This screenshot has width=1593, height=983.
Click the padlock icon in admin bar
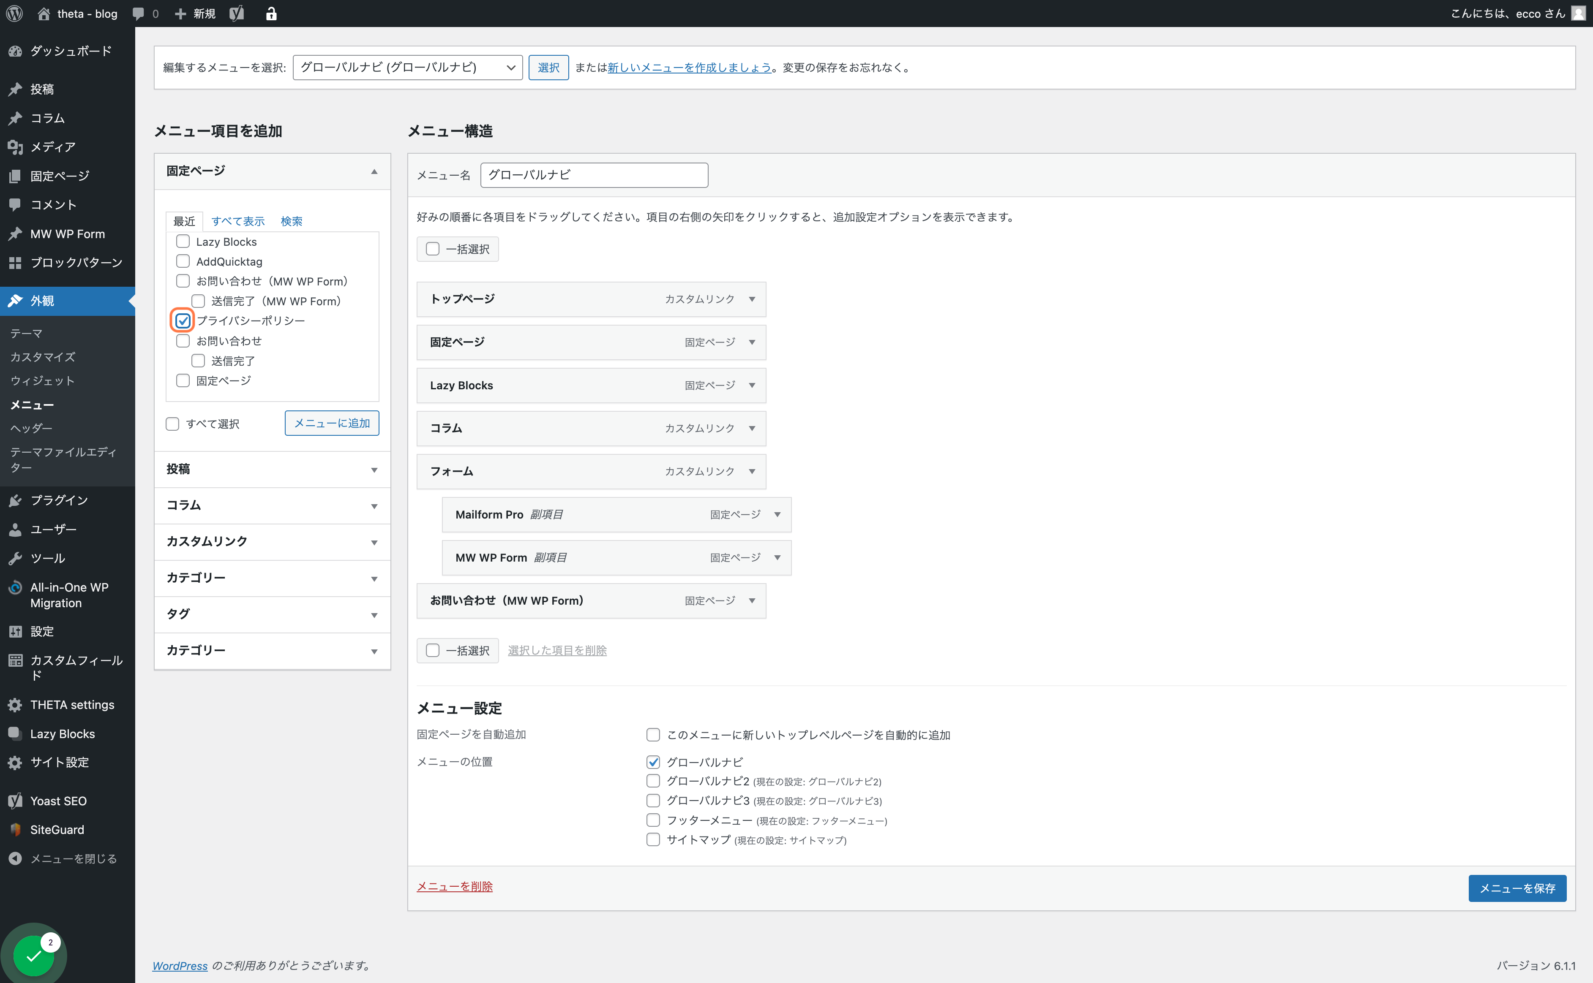click(x=271, y=14)
